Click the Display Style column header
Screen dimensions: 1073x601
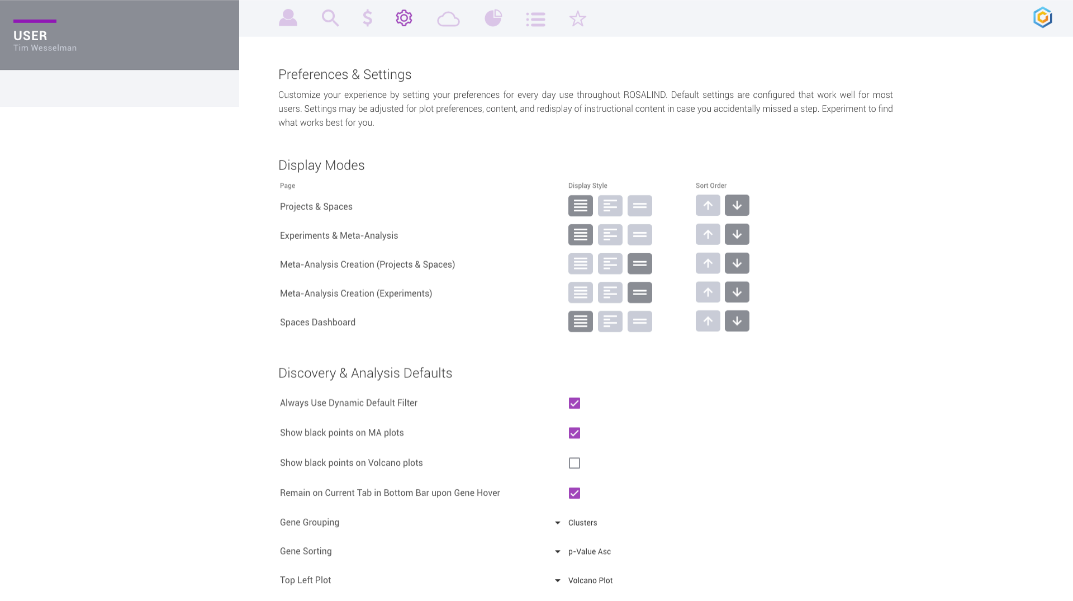pyautogui.click(x=588, y=186)
